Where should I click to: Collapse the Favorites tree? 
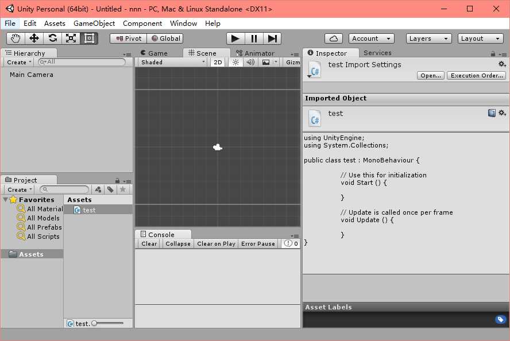coord(6,199)
